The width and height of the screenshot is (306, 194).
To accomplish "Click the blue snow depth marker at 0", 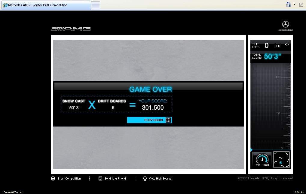I will point(251,150).
